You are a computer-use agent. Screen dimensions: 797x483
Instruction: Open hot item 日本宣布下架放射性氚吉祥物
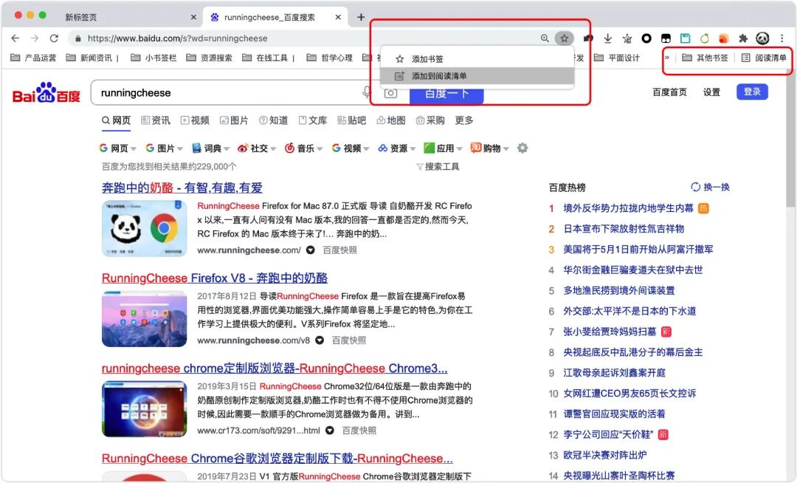coord(624,229)
